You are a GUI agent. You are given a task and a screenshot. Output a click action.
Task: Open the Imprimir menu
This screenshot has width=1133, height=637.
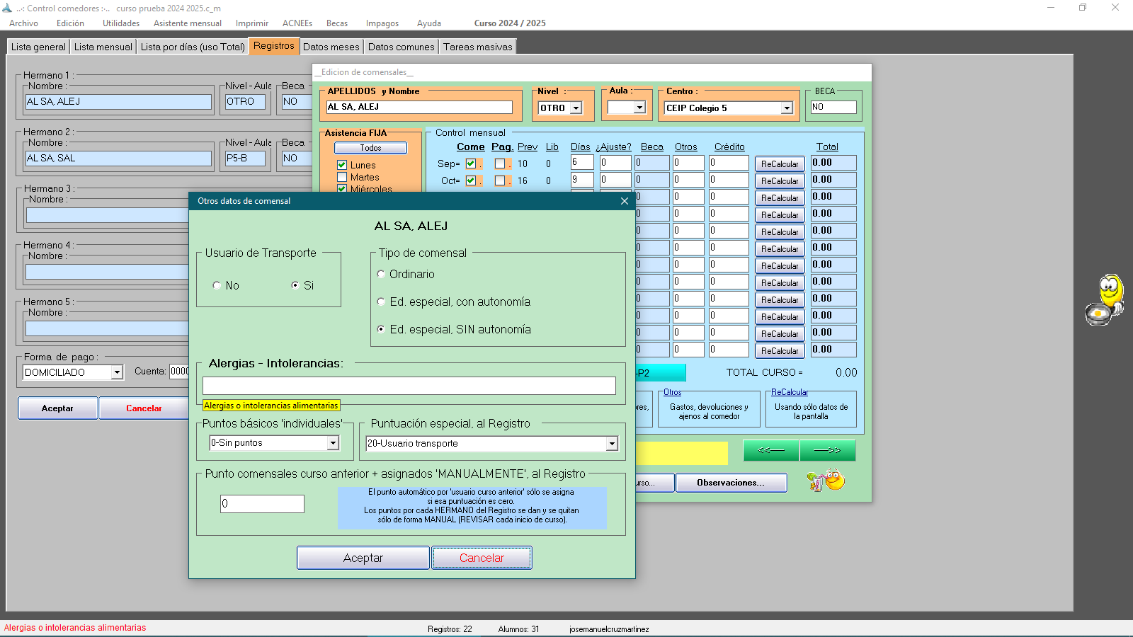252,23
